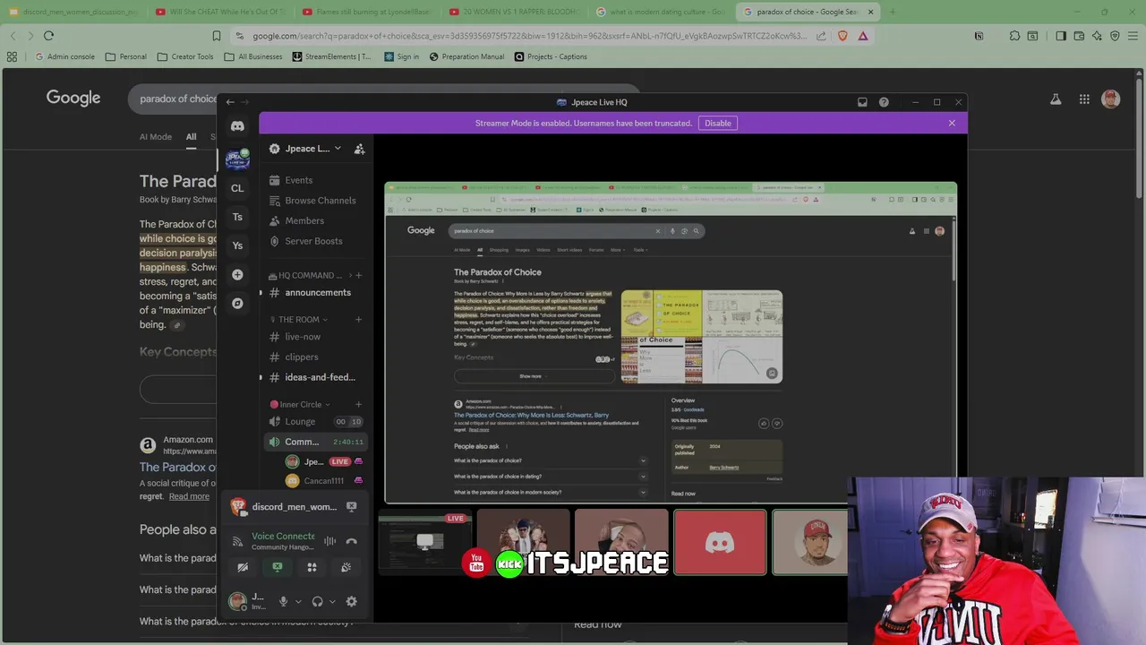Open noise suppression waveform icon
Image resolution: width=1146 pixels, height=645 pixels.
(329, 541)
